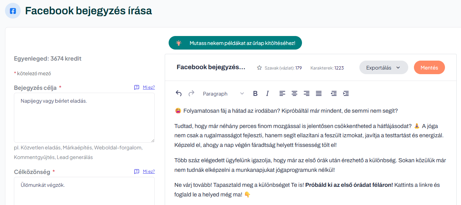Image resolution: width=461 pixels, height=205 pixels.
Task: Click the redo arrow in editor toolbar
Action: pyautogui.click(x=191, y=93)
